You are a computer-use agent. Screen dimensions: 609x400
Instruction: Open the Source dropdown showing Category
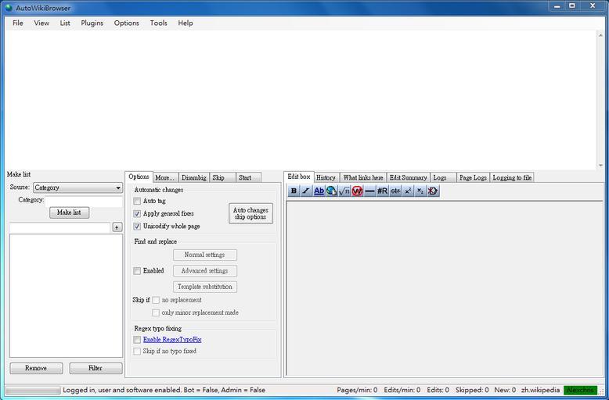coord(77,187)
